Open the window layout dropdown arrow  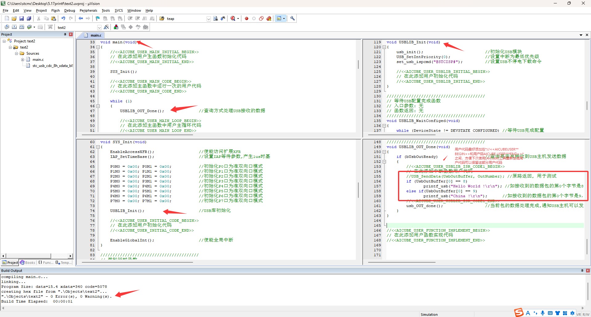284,19
